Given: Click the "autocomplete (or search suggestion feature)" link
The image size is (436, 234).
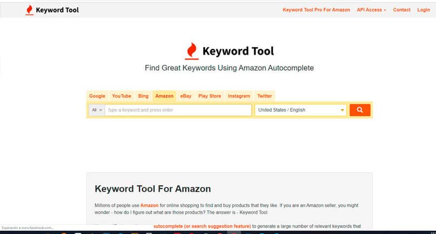Looking at the screenshot, I should pyautogui.click(x=202, y=226).
